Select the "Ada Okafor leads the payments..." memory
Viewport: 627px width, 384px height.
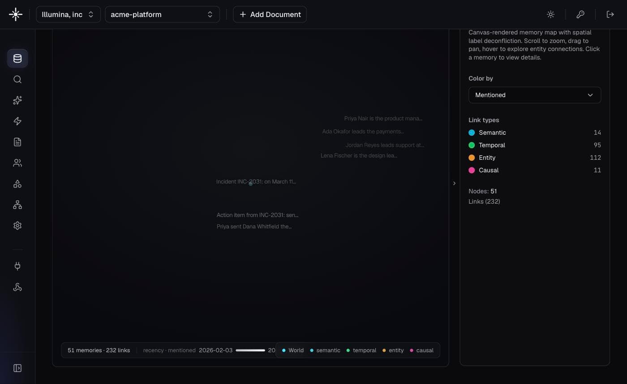pyautogui.click(x=363, y=132)
